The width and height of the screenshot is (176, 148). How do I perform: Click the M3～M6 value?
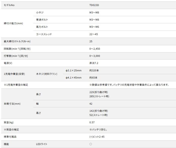pos(94,27)
